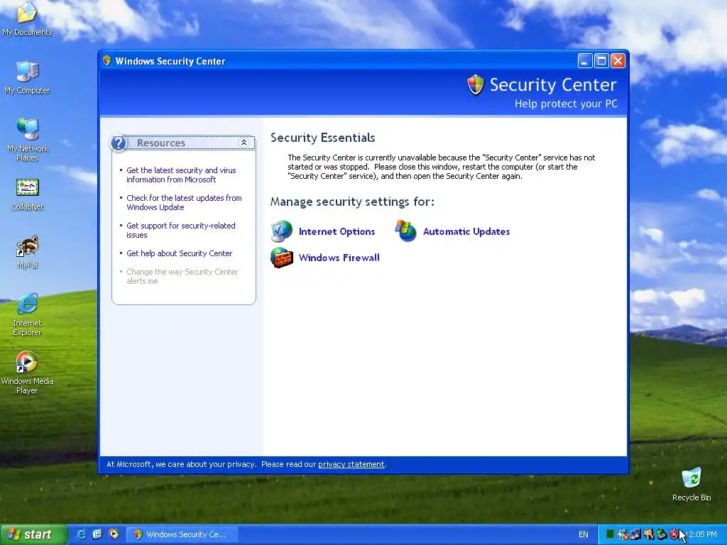Close the Windows Security Center window
The height and width of the screenshot is (545, 727).
618,61
